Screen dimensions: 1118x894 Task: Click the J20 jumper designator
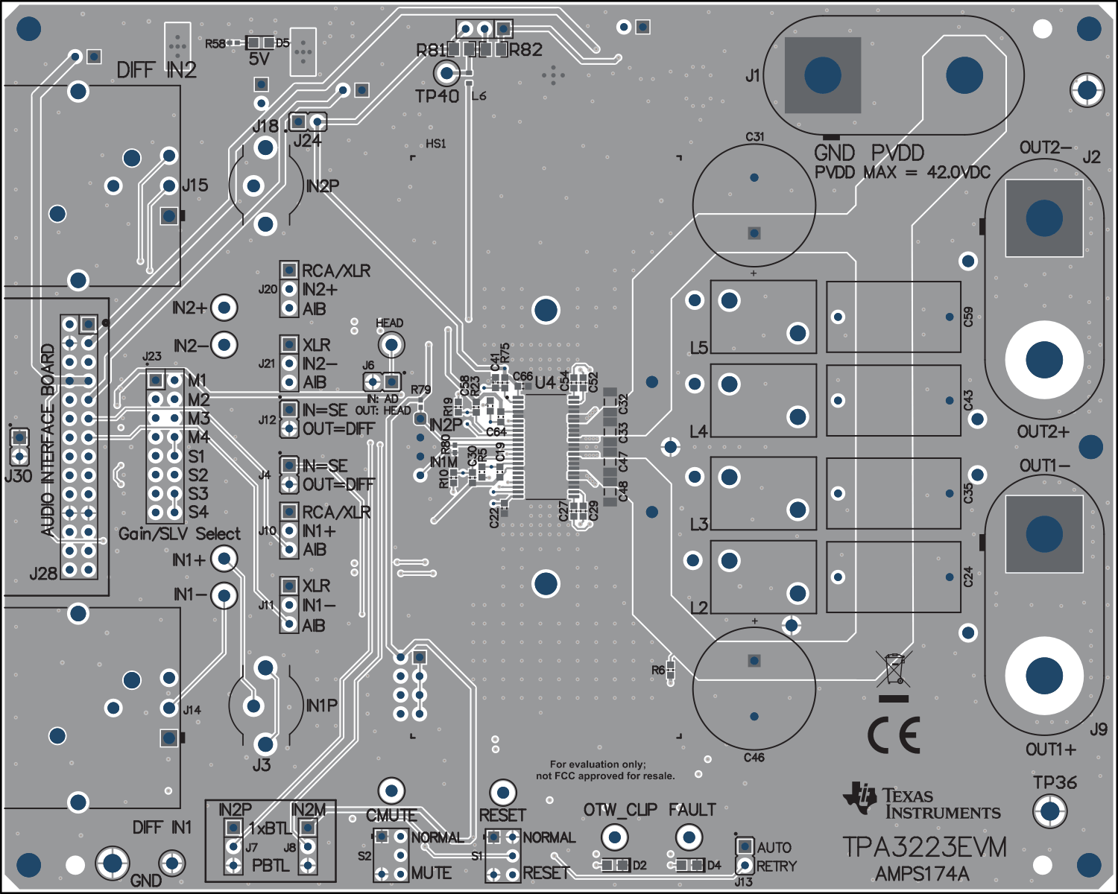coord(268,289)
